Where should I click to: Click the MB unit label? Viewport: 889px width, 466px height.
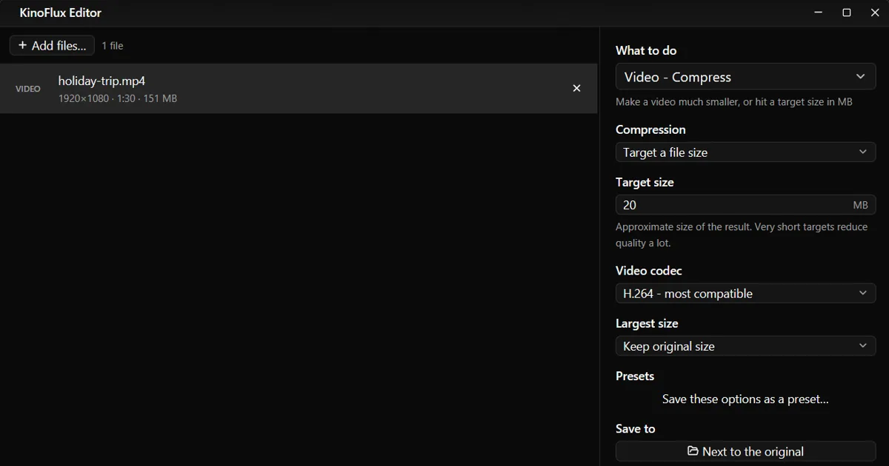click(860, 205)
